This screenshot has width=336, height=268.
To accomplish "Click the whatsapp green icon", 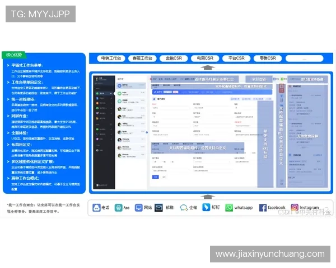I will click(x=229, y=208).
